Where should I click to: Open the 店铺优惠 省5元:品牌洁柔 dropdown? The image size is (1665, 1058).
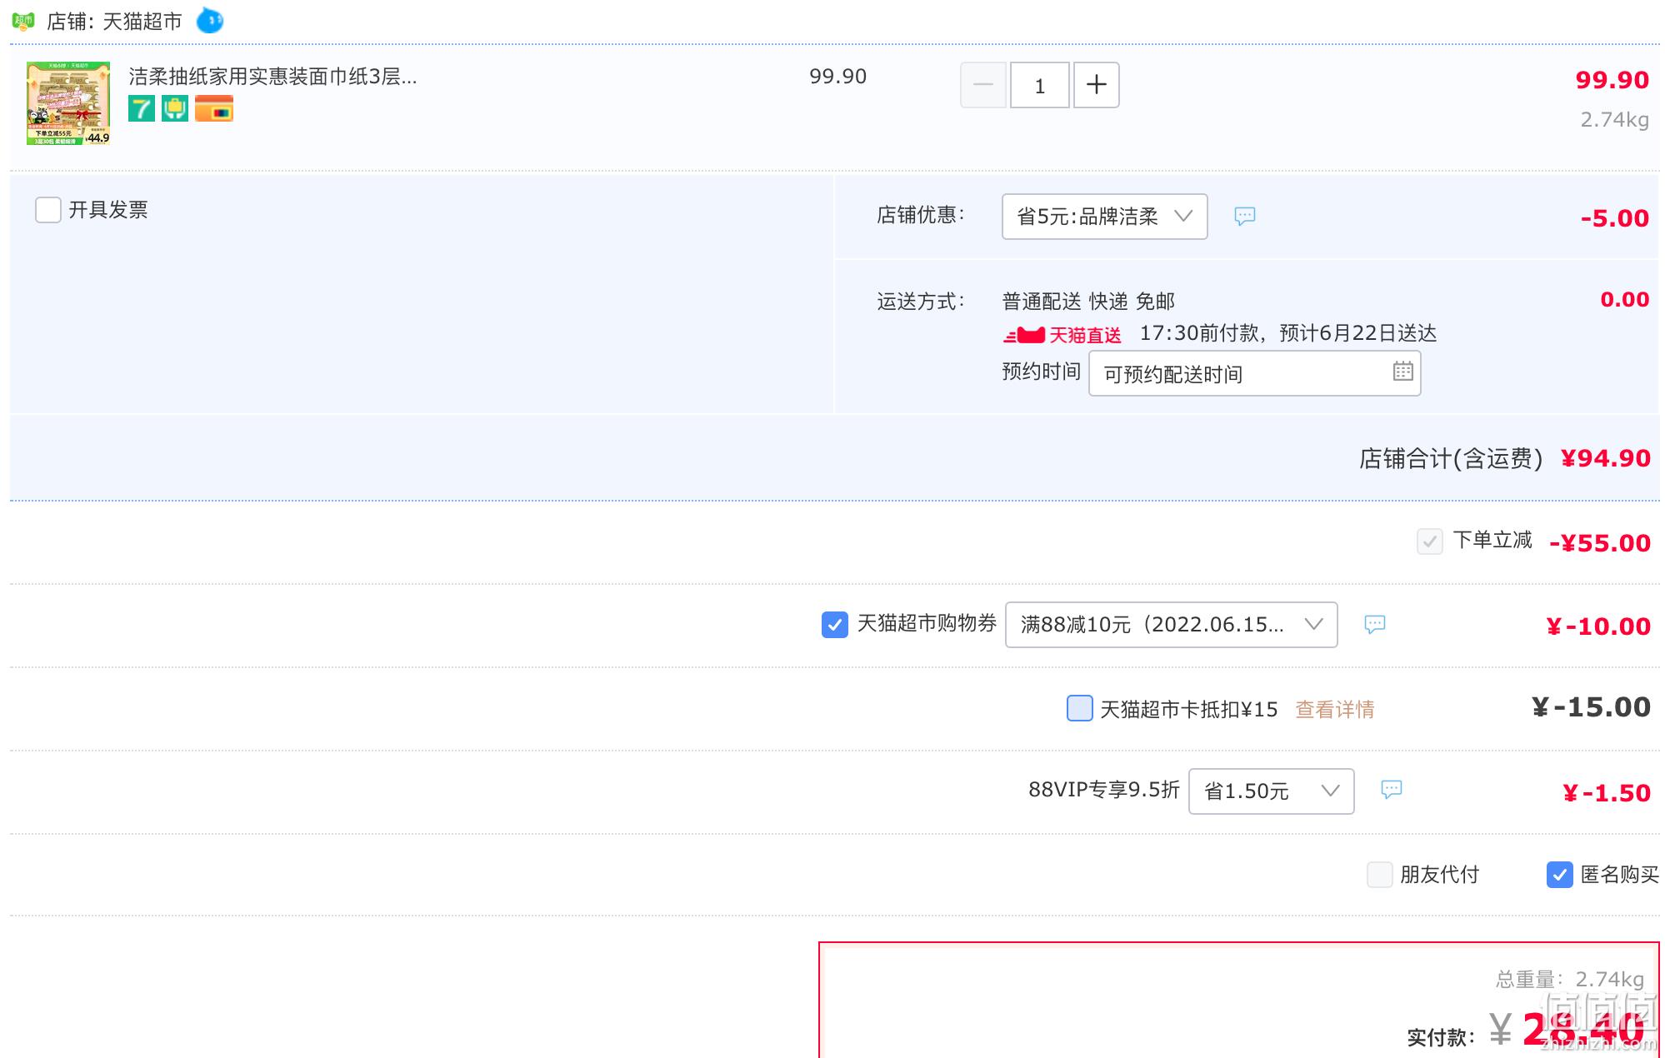click(x=1105, y=217)
